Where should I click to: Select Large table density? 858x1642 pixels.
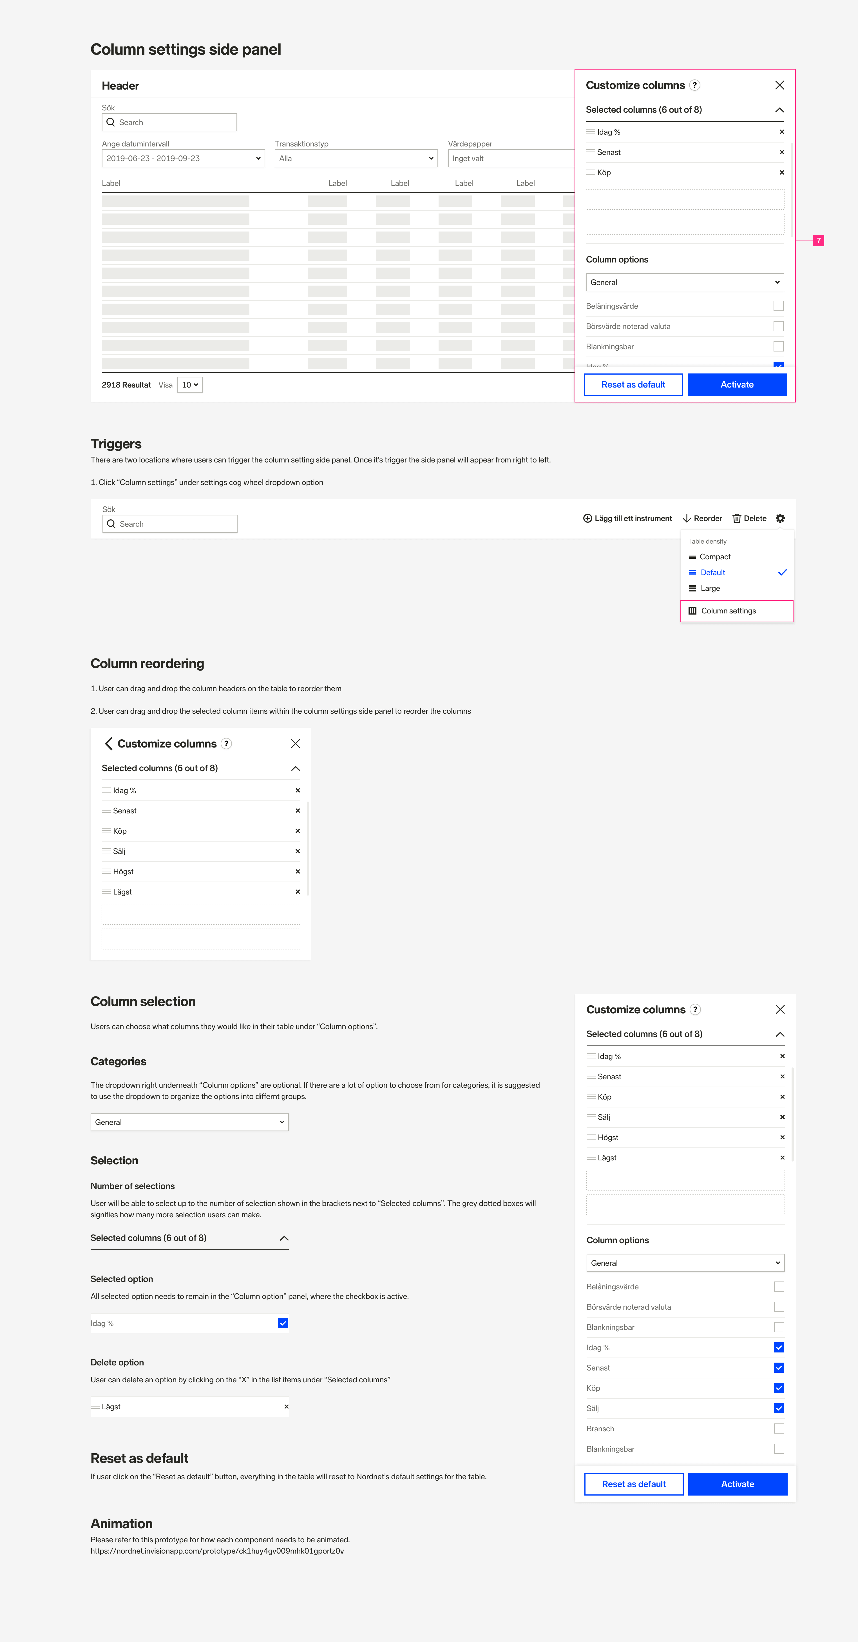[737, 589]
